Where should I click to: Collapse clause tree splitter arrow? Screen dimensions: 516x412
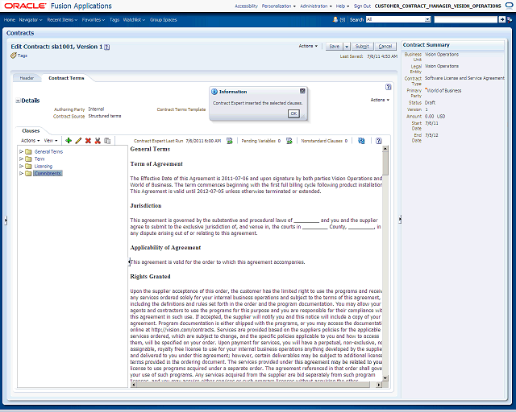pos(129,262)
